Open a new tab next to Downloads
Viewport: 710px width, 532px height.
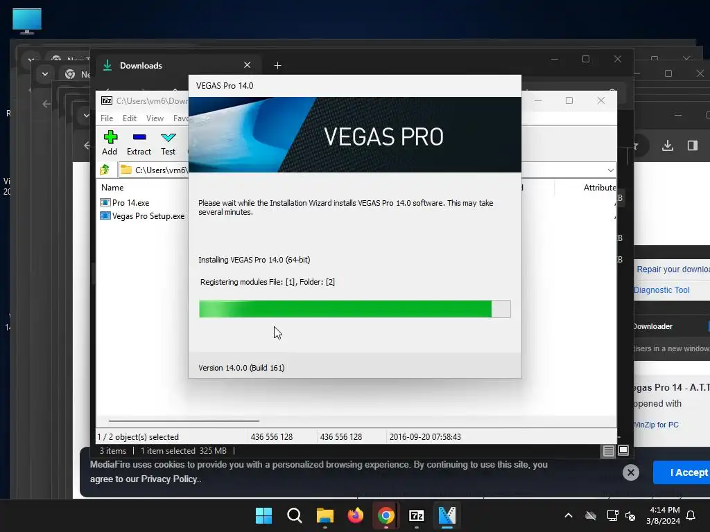(x=277, y=66)
